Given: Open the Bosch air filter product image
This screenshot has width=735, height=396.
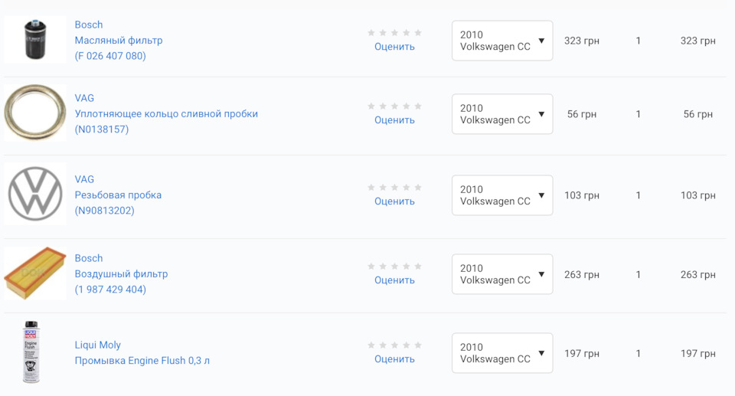Looking at the screenshot, I should click(35, 273).
